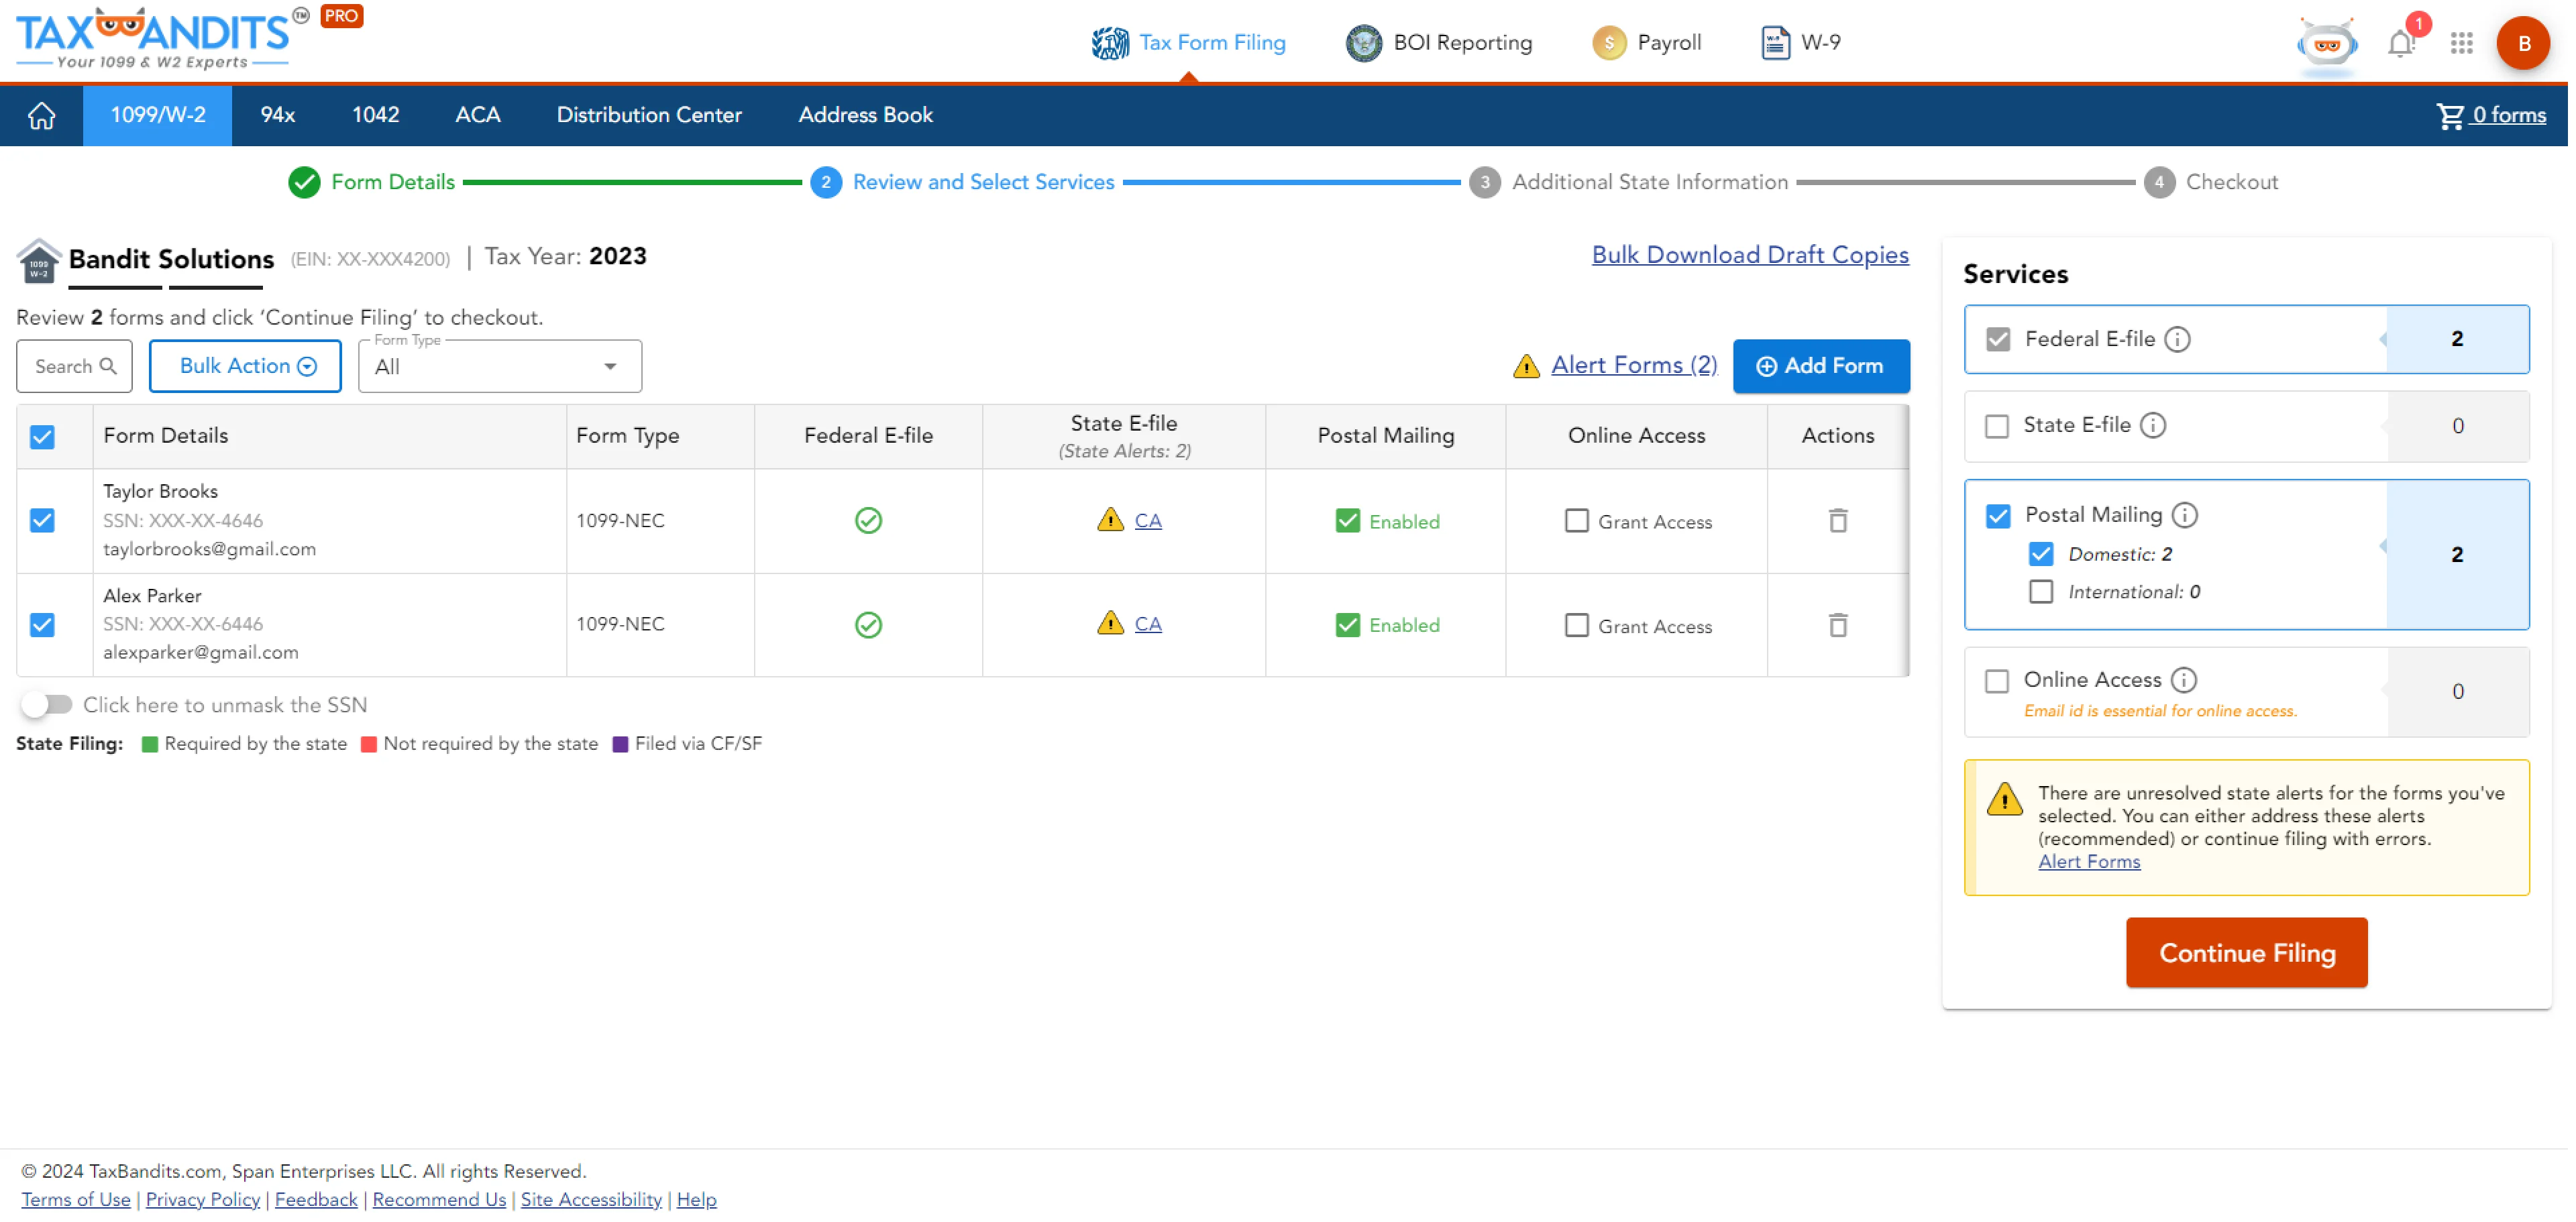Image resolution: width=2576 pixels, height=1222 pixels.
Task: Enable Online Access service checkbox
Action: (x=1996, y=682)
